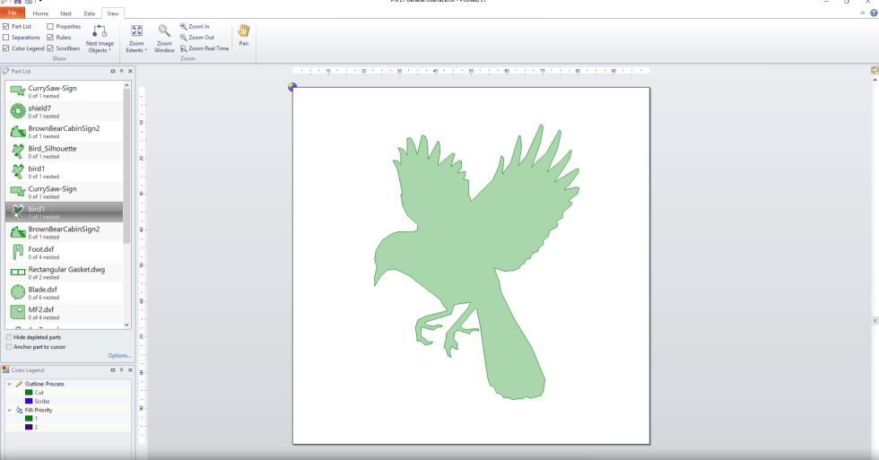The image size is (879, 460).
Task: Collapse the Outline Process tree node
Action: pyautogui.click(x=9, y=384)
